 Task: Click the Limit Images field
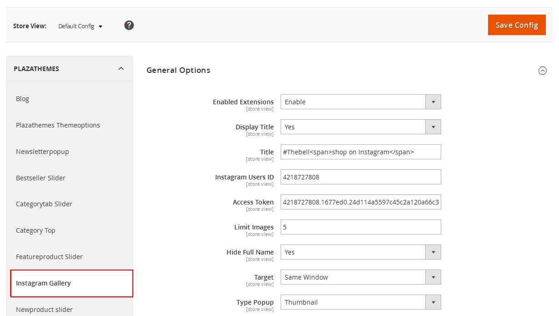pos(360,227)
